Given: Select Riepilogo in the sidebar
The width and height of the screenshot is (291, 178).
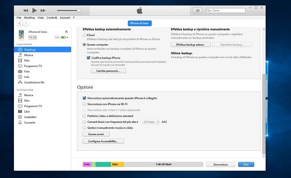Looking at the screenshot, I should tap(42, 49).
